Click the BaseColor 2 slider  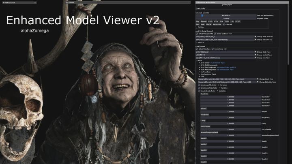[231, 100]
